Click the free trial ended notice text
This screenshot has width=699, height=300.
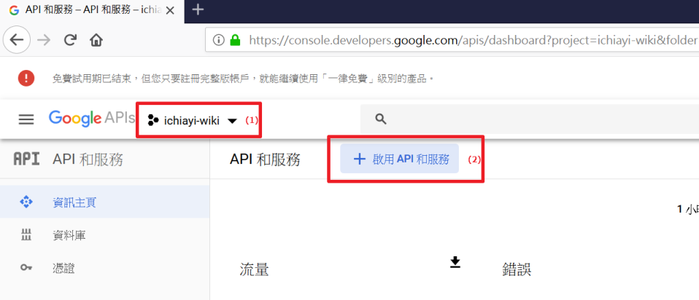[x=243, y=79]
